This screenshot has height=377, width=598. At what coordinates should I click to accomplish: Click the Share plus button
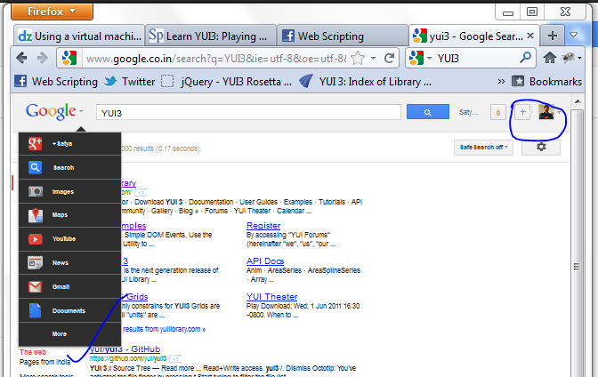pos(523,112)
